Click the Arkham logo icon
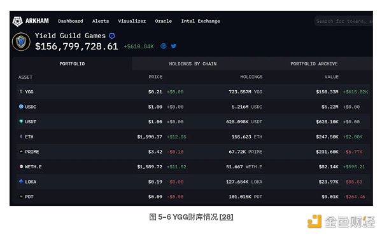Image resolution: width=382 pixels, height=235 pixels. click(x=18, y=22)
